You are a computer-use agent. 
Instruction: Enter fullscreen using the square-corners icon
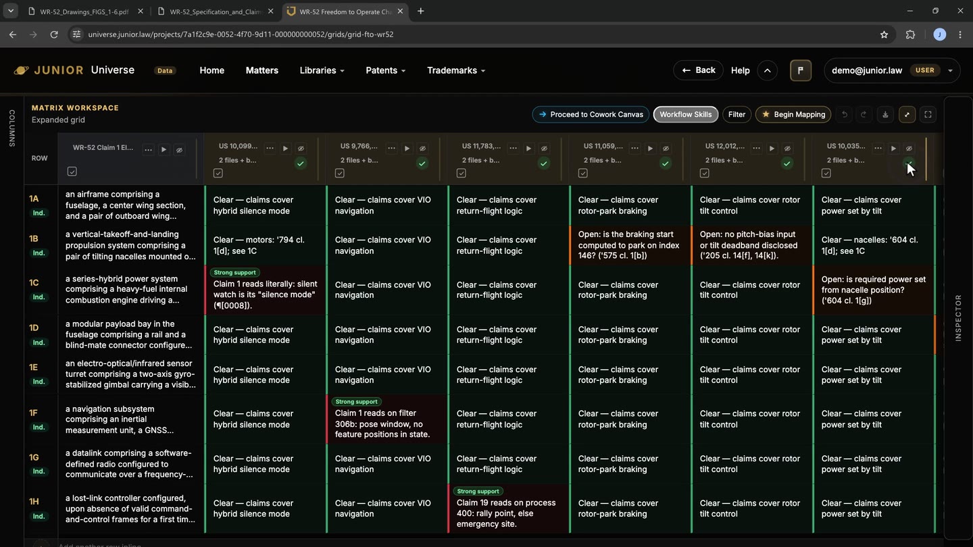click(928, 114)
